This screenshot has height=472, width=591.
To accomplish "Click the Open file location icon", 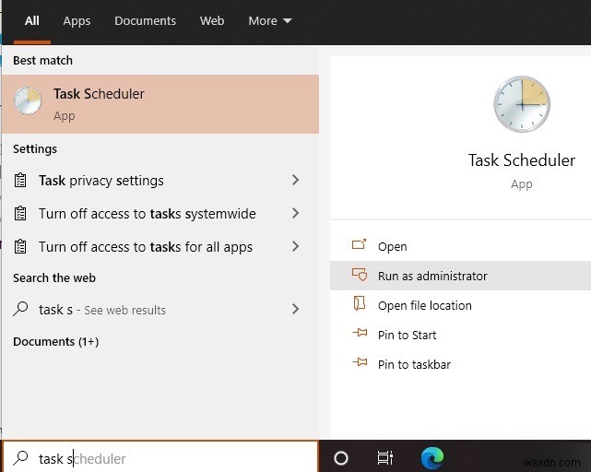I will (360, 303).
